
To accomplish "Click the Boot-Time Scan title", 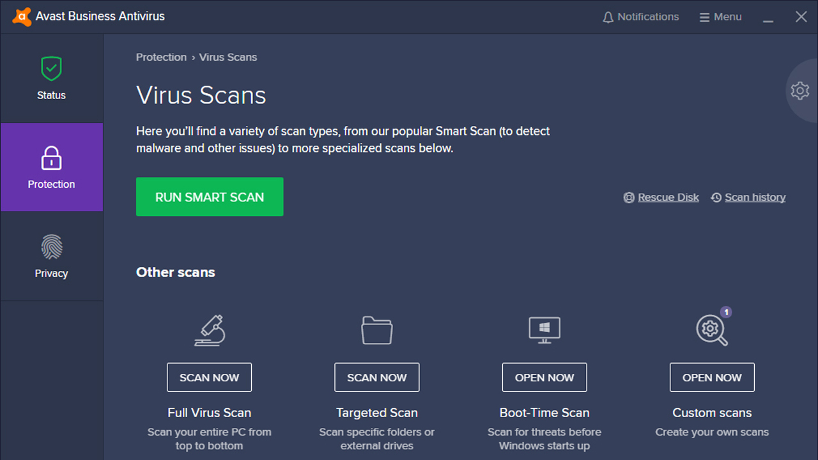I will click(x=544, y=413).
